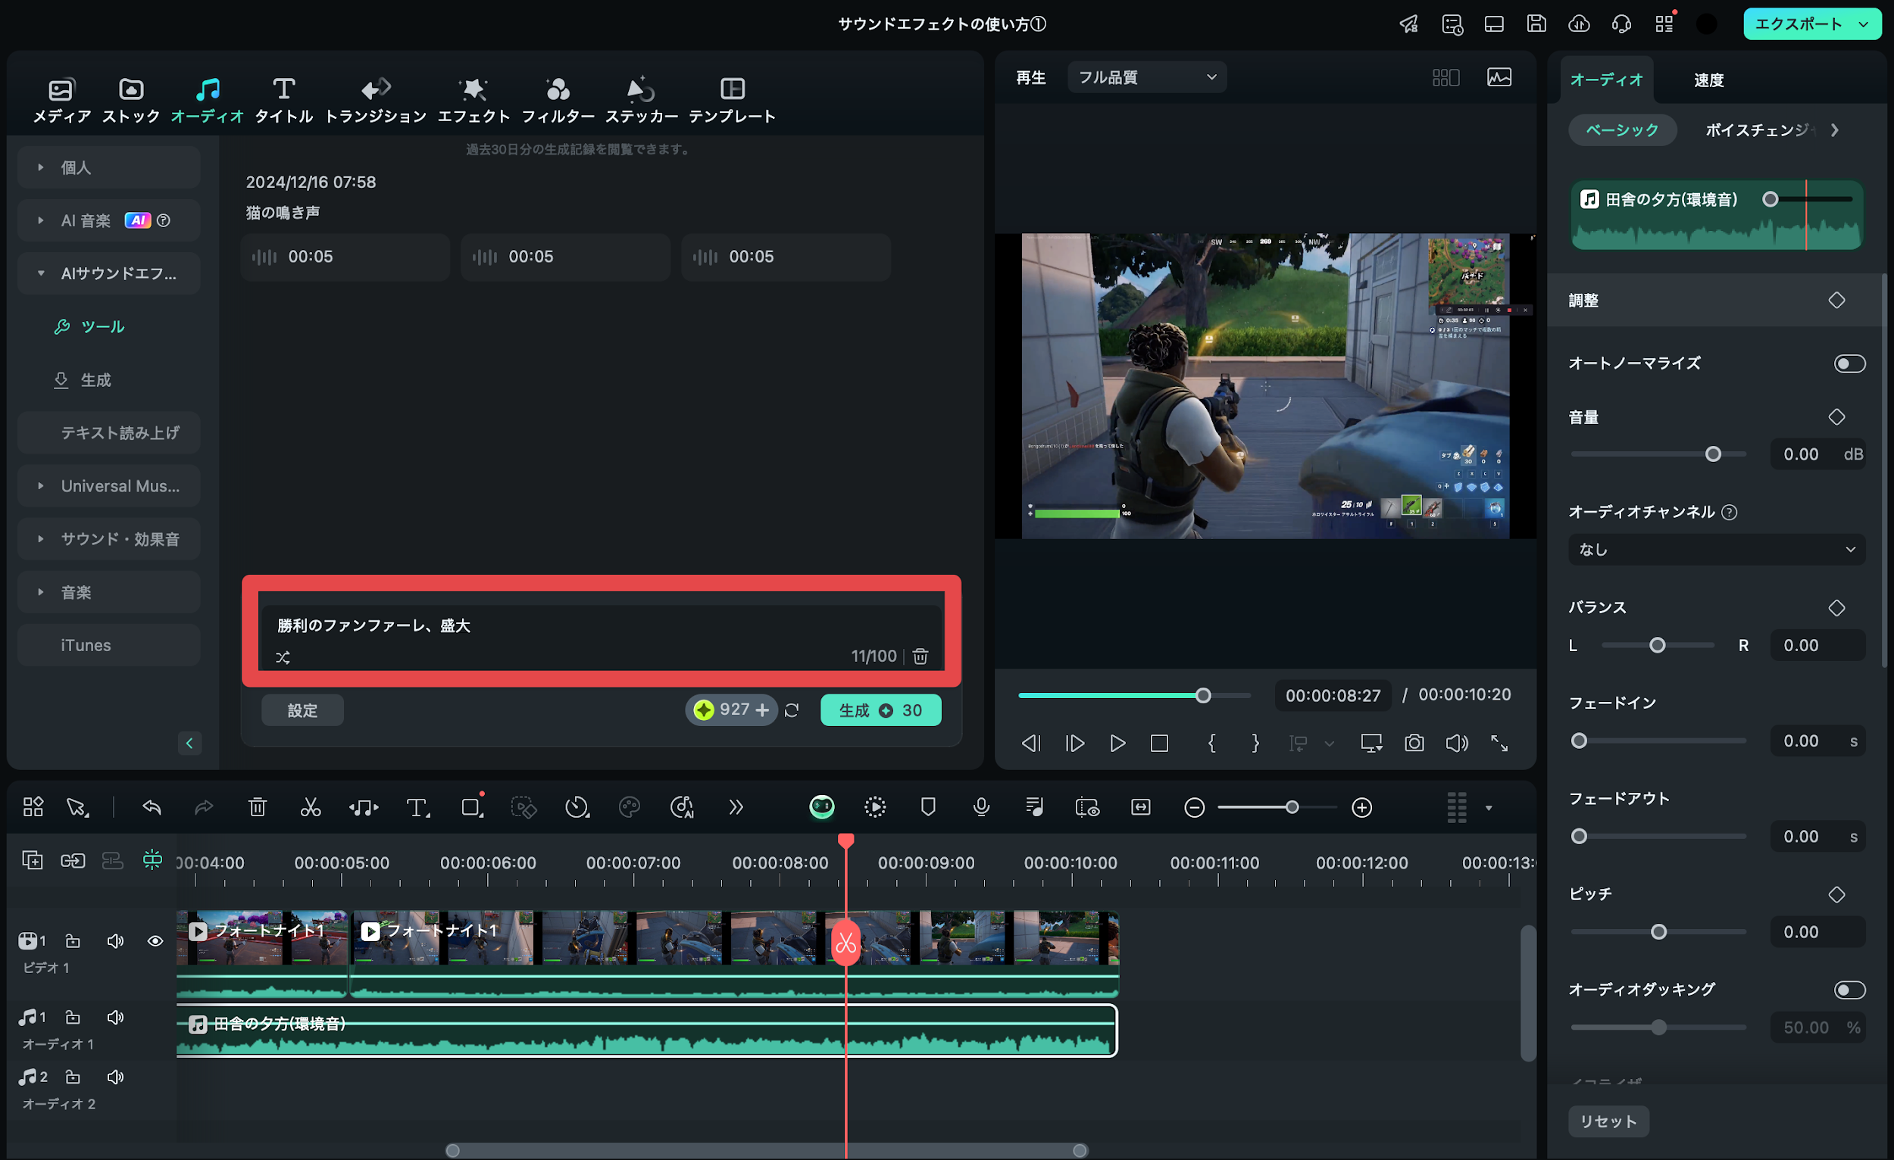Clear prompt text with trash icon
This screenshot has width=1894, height=1160.
(920, 656)
